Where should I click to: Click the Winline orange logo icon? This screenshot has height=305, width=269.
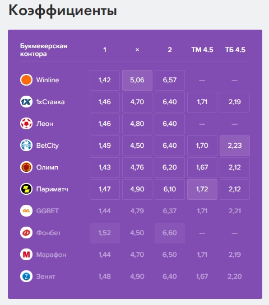click(x=26, y=80)
